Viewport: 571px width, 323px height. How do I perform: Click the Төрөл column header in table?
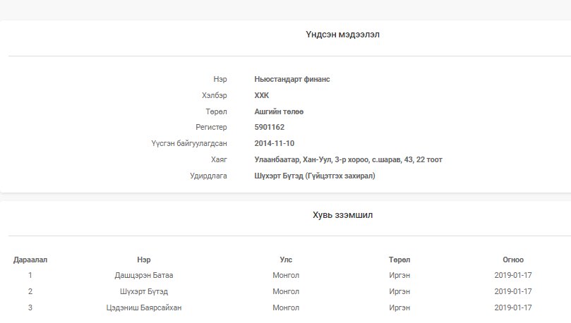[x=399, y=260]
